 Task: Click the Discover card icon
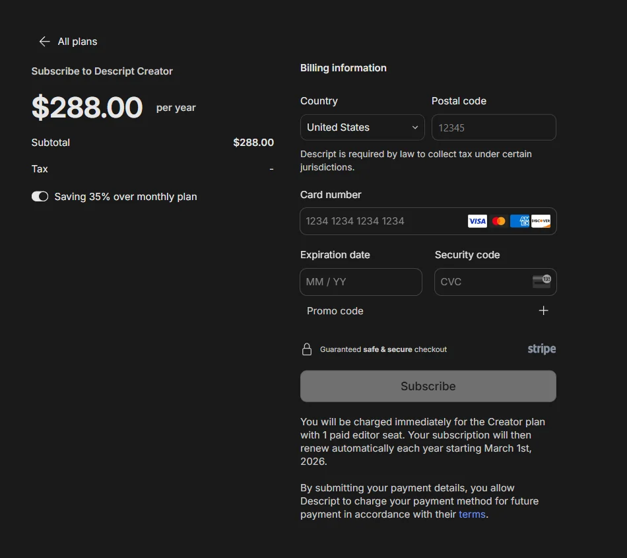(541, 221)
